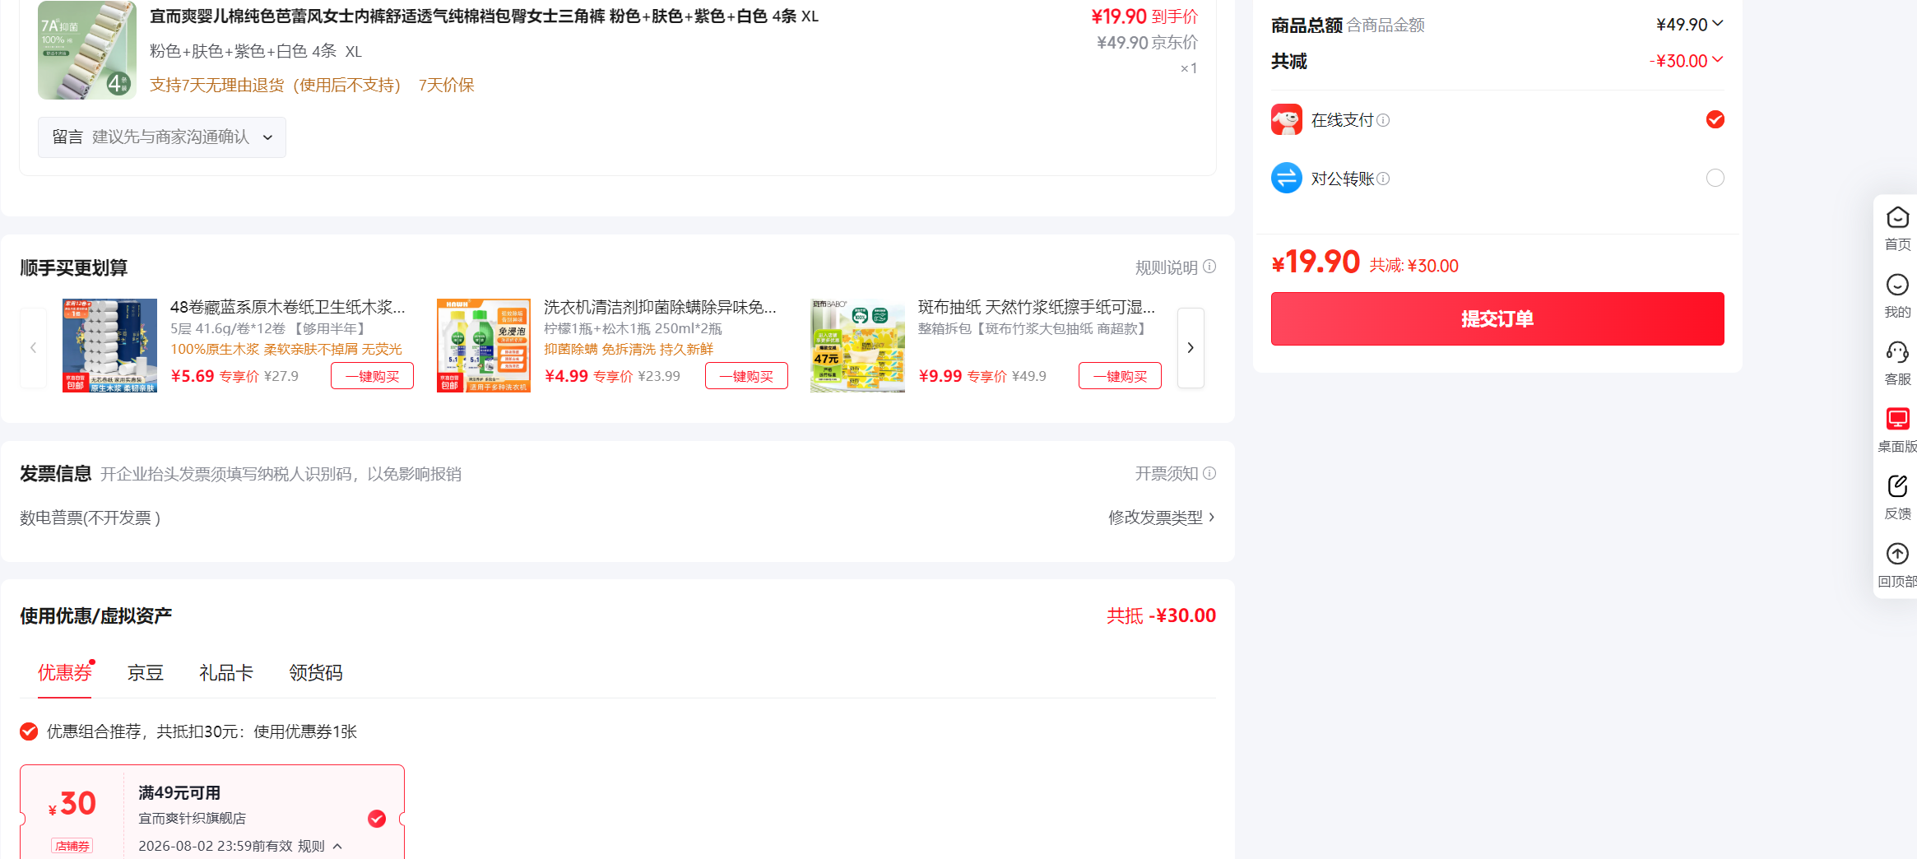Switch to the 京豆 tab
The height and width of the screenshot is (859, 1917).
pyautogui.click(x=146, y=672)
